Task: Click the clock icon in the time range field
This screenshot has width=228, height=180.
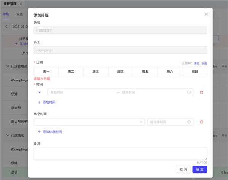Action: (189, 92)
